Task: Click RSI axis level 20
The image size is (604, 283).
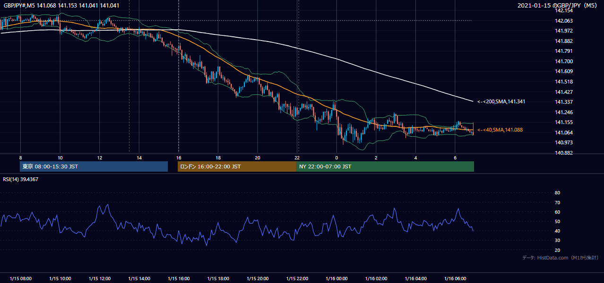Action: click(x=557, y=250)
